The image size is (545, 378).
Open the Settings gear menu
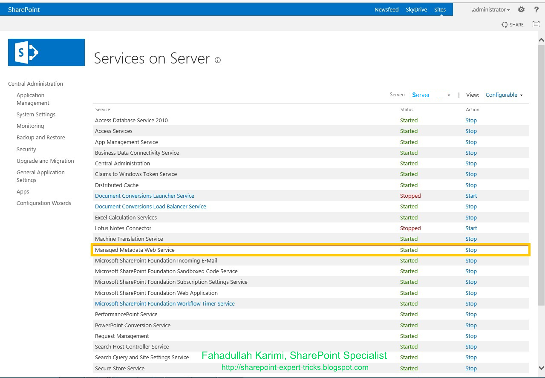coord(521,9)
